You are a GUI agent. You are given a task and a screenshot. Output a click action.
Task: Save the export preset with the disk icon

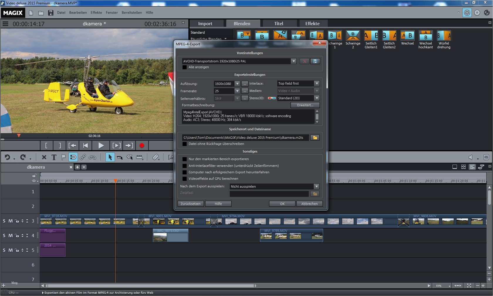[315, 61]
